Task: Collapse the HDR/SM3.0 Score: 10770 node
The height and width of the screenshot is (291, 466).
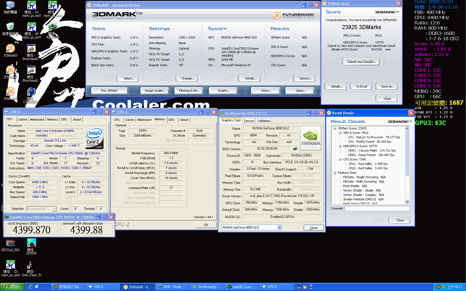Action: tap(340, 146)
